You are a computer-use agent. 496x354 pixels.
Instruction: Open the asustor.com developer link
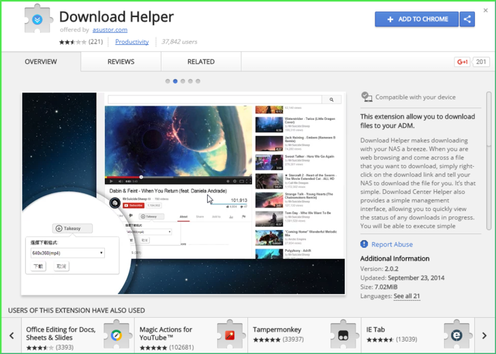click(110, 30)
